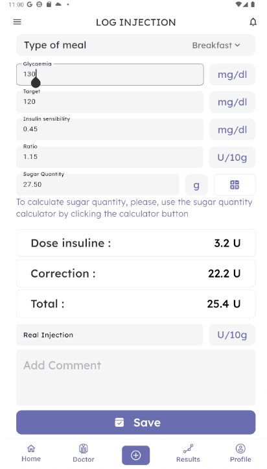
Task: Tap the plus add-entry button
Action: tap(135, 455)
